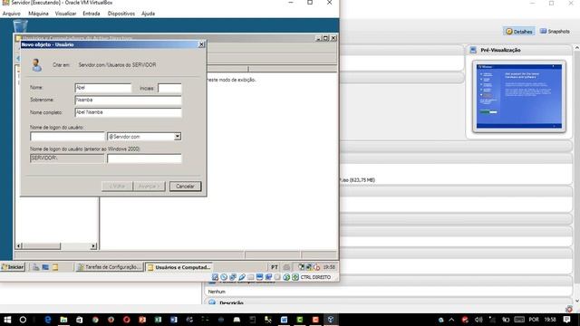Click the Iniciar start button in guest
Viewport: 580px width, 326px height.
(13, 267)
